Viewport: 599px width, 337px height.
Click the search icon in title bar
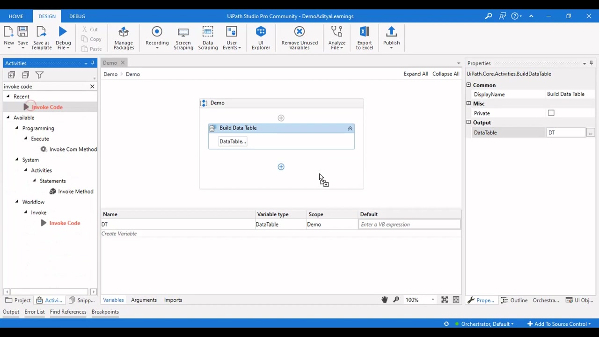[489, 16]
